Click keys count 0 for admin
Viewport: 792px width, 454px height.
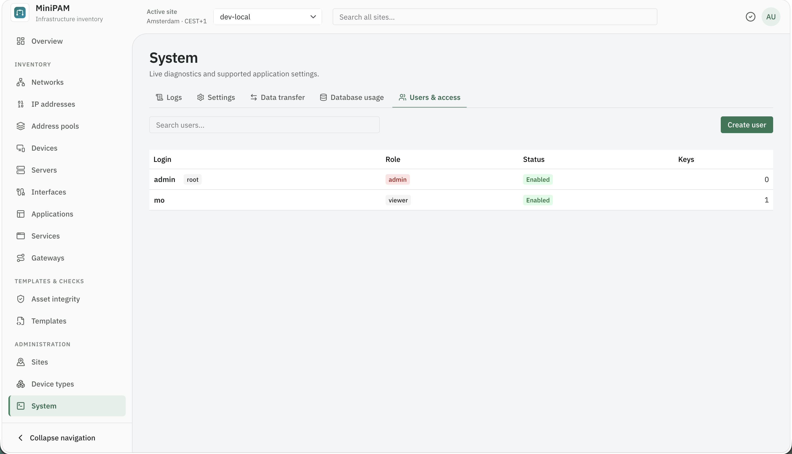[766, 180]
